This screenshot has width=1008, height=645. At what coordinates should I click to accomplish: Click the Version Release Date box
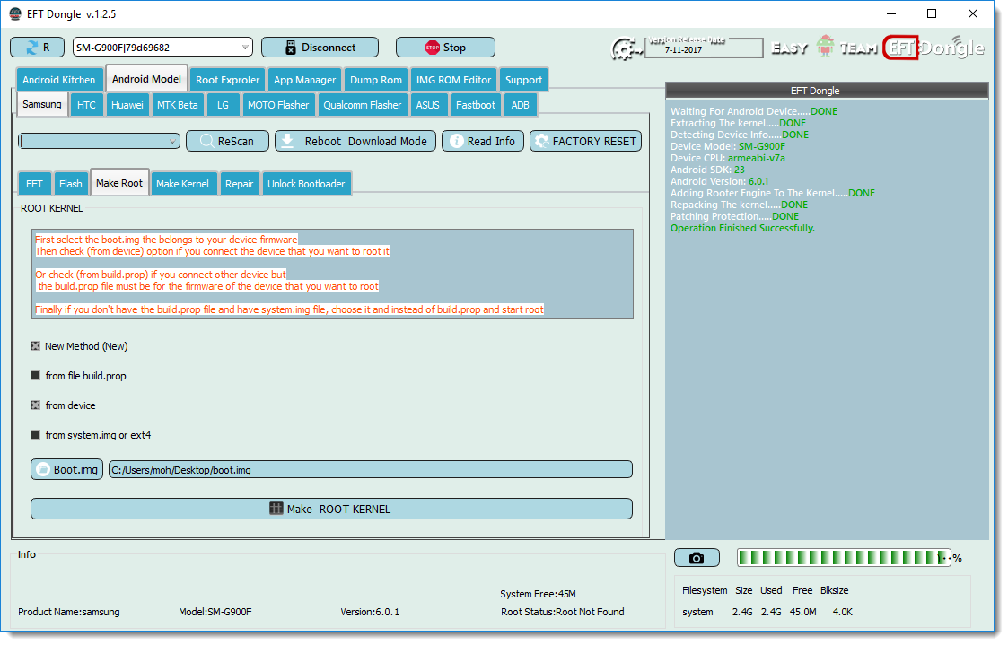tap(704, 48)
